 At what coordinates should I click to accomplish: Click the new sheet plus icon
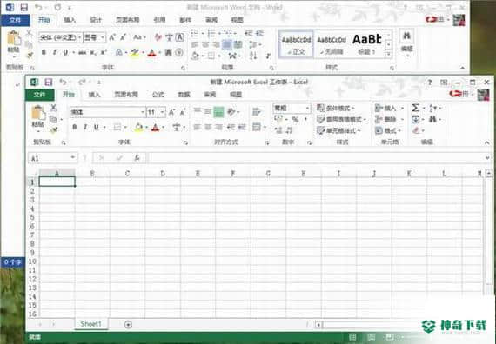(x=128, y=324)
